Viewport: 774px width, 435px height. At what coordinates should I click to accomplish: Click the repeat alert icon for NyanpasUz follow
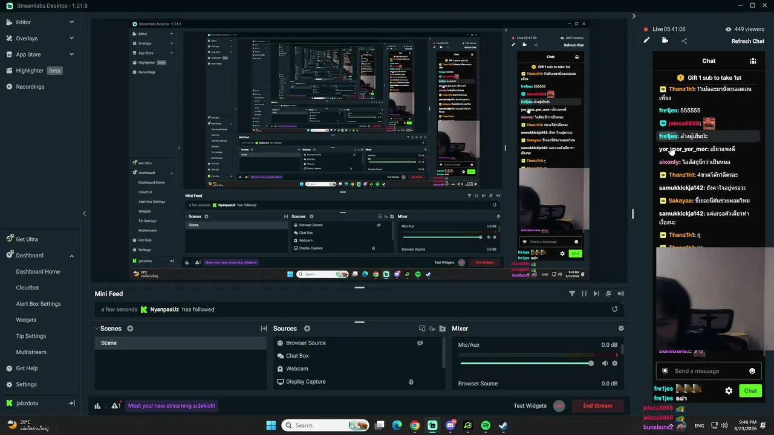(614, 309)
